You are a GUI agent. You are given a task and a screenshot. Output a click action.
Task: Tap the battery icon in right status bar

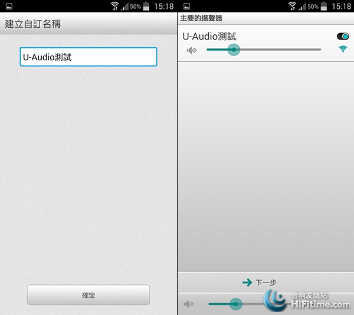[x=324, y=6]
